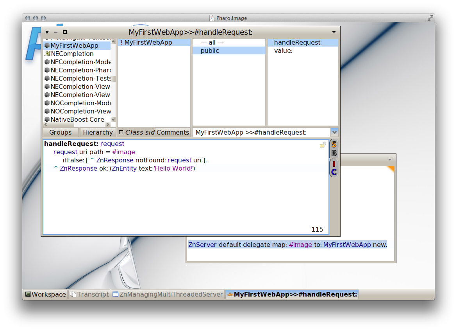Switch to the Transcript window in the taskbar
Viewport: 457px width, 331px height.
(x=90, y=294)
